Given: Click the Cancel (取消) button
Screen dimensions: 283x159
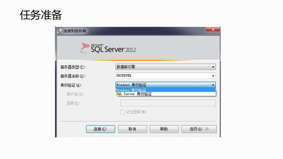Looking at the screenshot, I should pyautogui.click(x=133, y=129).
